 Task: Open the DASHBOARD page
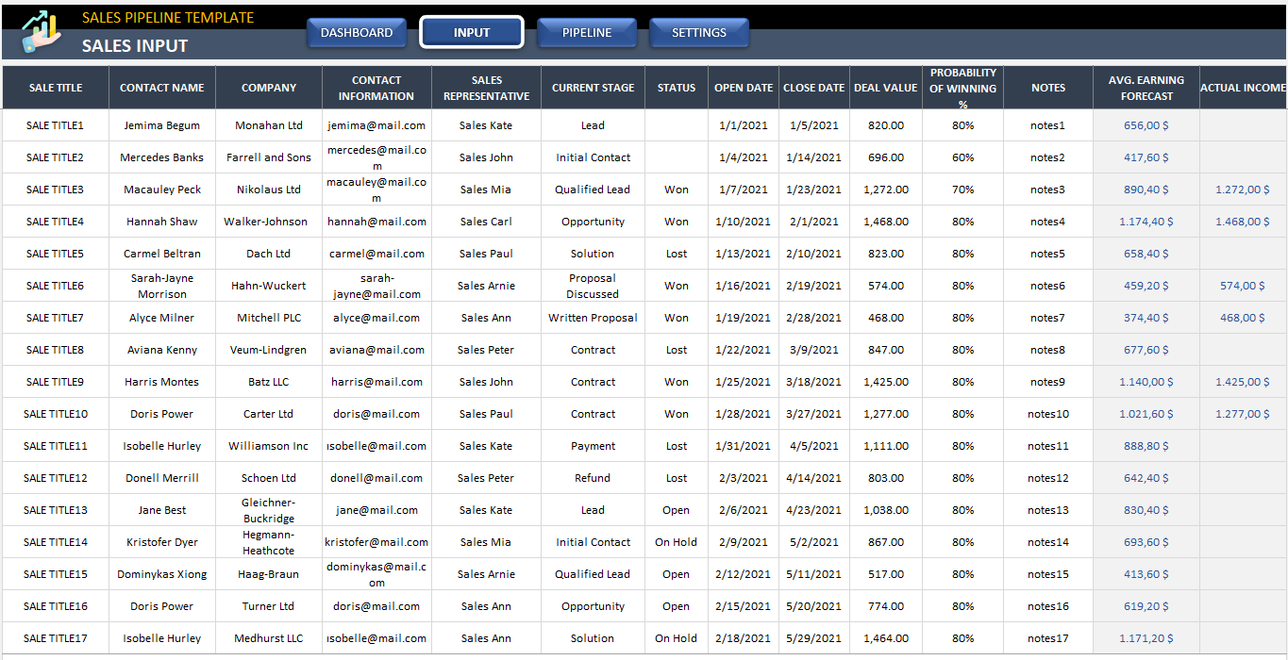[357, 31]
